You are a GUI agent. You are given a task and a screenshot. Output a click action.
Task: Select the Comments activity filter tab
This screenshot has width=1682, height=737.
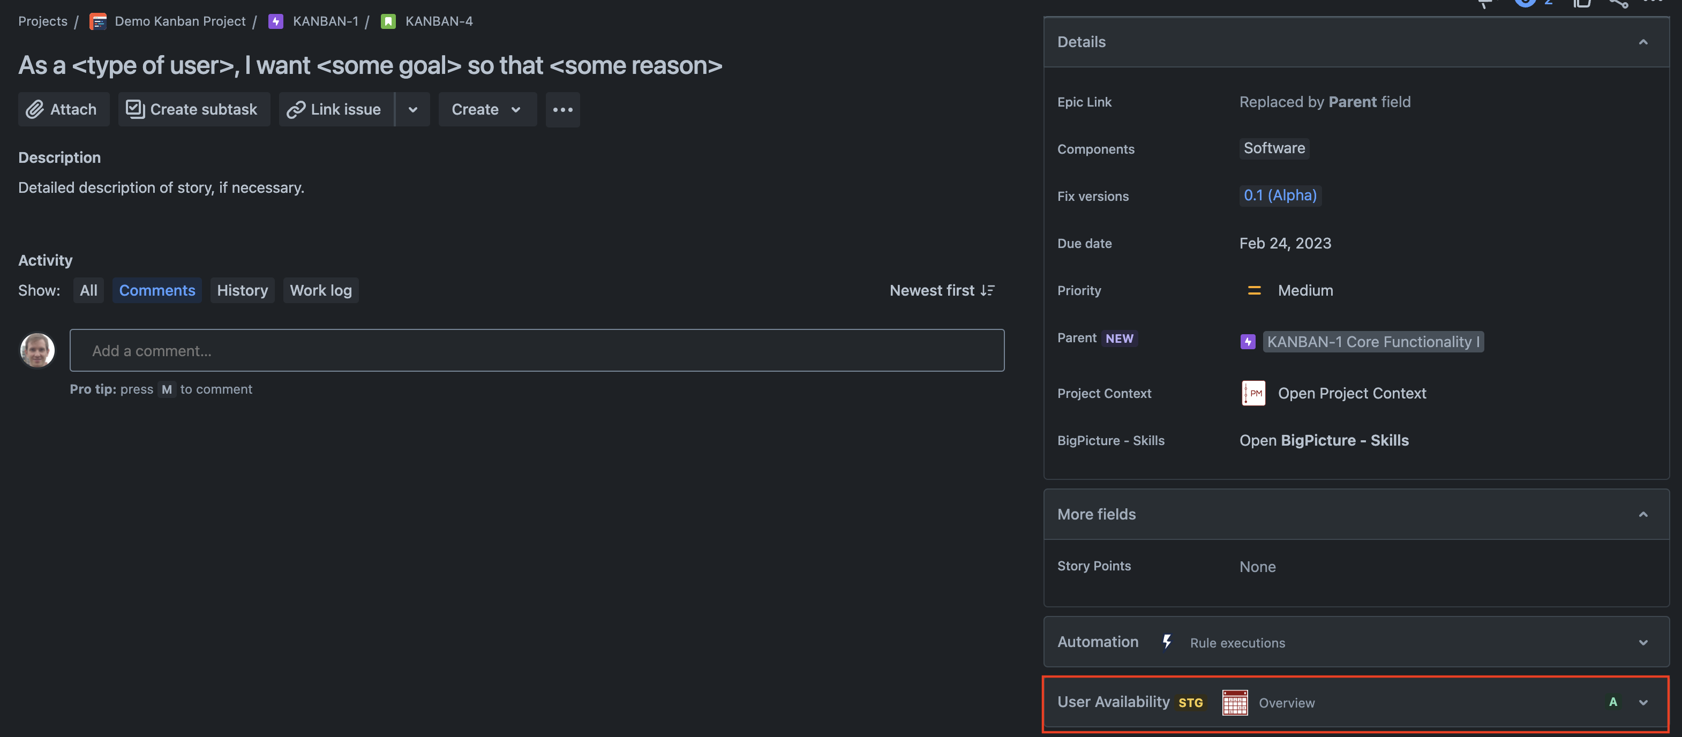pyautogui.click(x=156, y=290)
